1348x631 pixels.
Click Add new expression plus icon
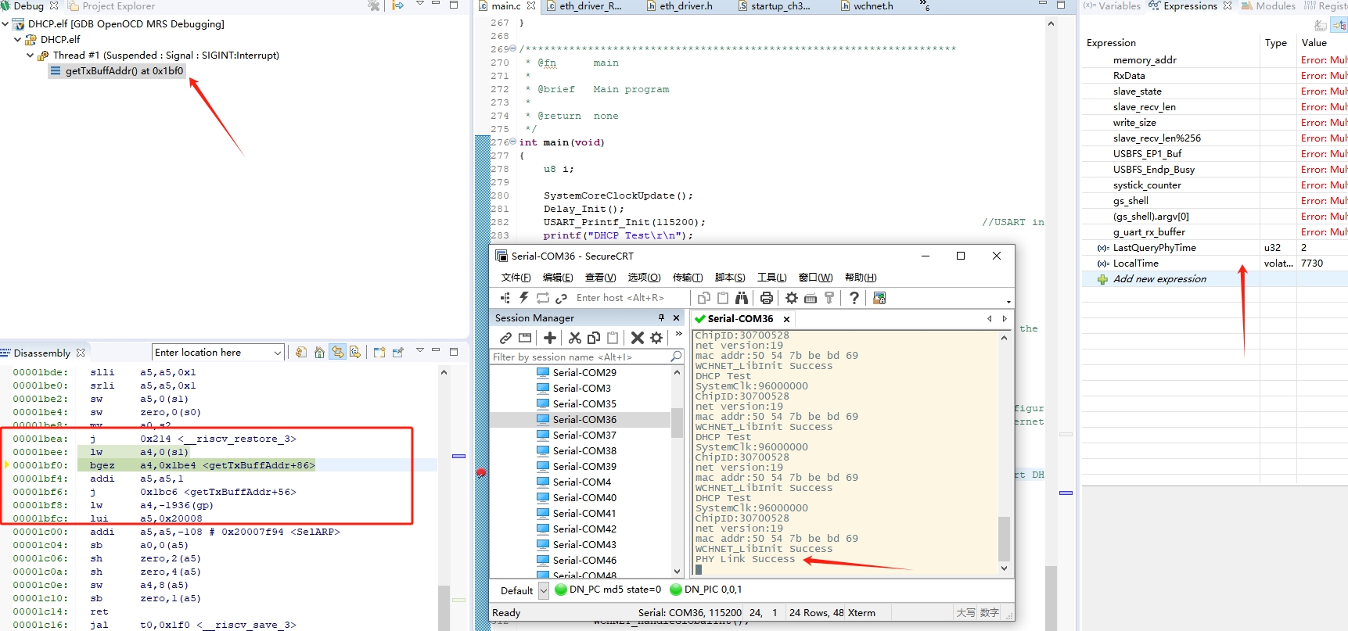pyautogui.click(x=1102, y=279)
